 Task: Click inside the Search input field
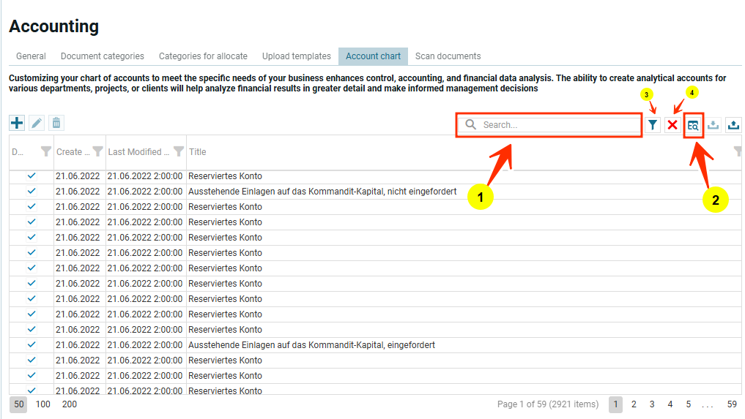(557, 125)
